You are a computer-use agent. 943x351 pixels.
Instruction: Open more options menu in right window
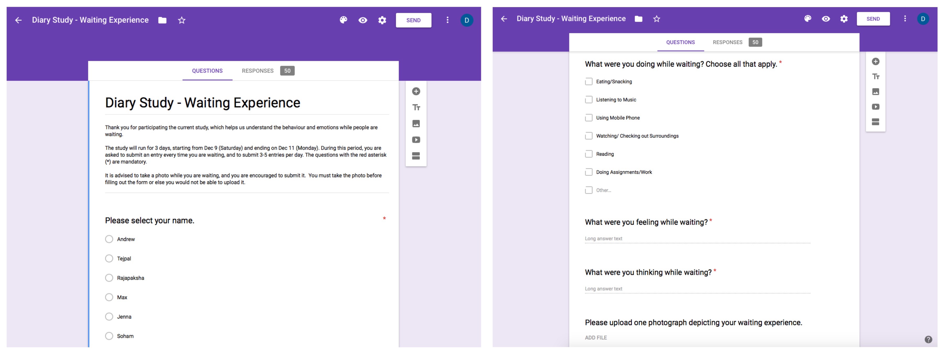point(905,19)
